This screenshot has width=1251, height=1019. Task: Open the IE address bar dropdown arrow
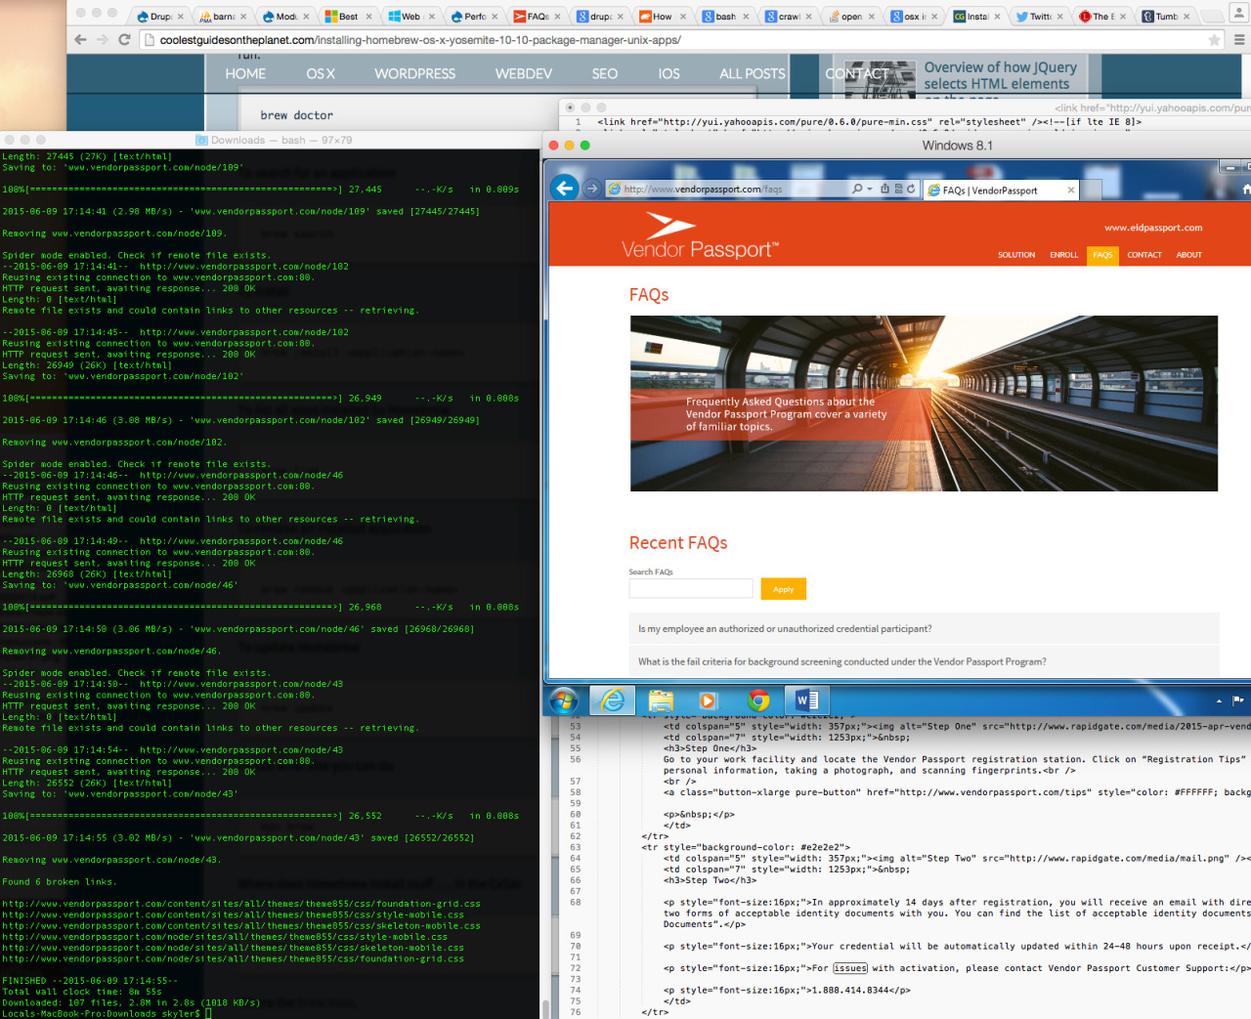point(870,190)
